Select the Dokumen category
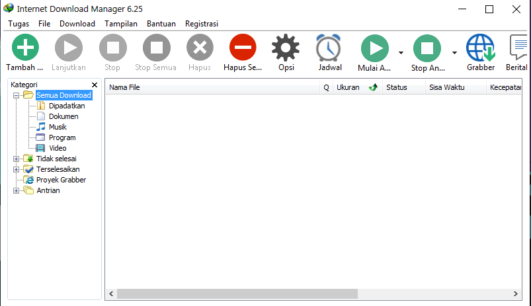The height and width of the screenshot is (306, 531). coord(63,116)
